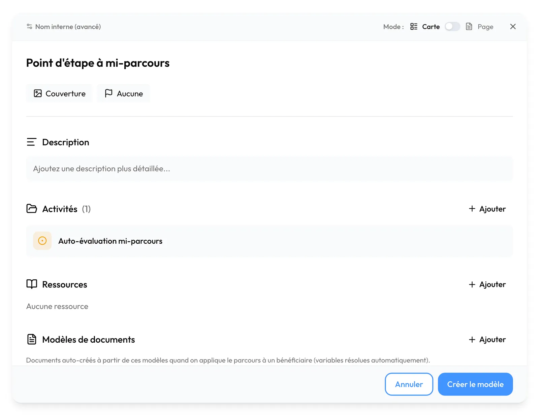Open the Auto-évaluation mi-parcours activity row

pos(269,241)
